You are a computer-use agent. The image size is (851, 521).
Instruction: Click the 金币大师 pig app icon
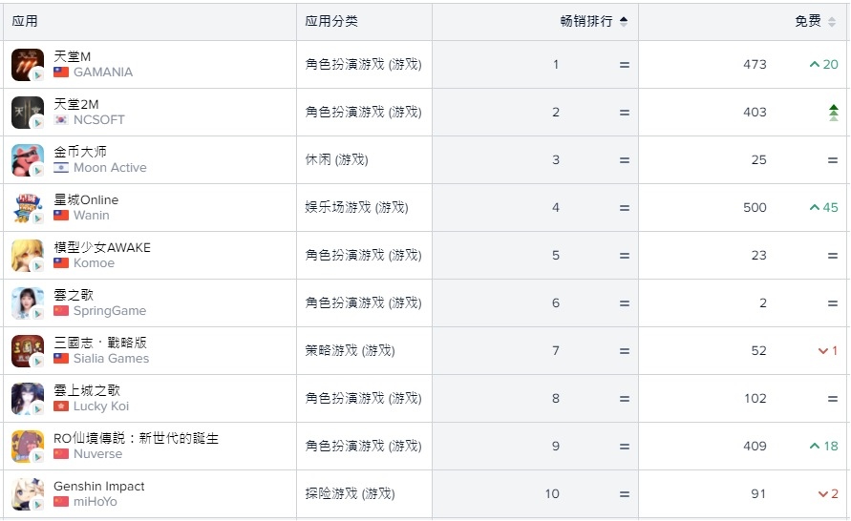coord(27,160)
